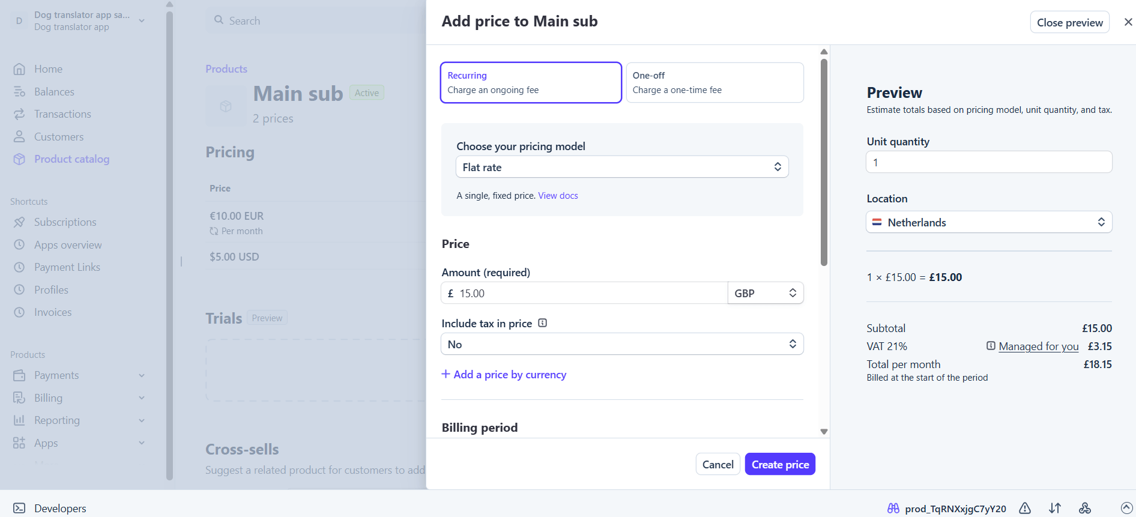This screenshot has height=517, width=1136.
Task: Open the Include tax in price dropdown
Action: pyautogui.click(x=622, y=344)
